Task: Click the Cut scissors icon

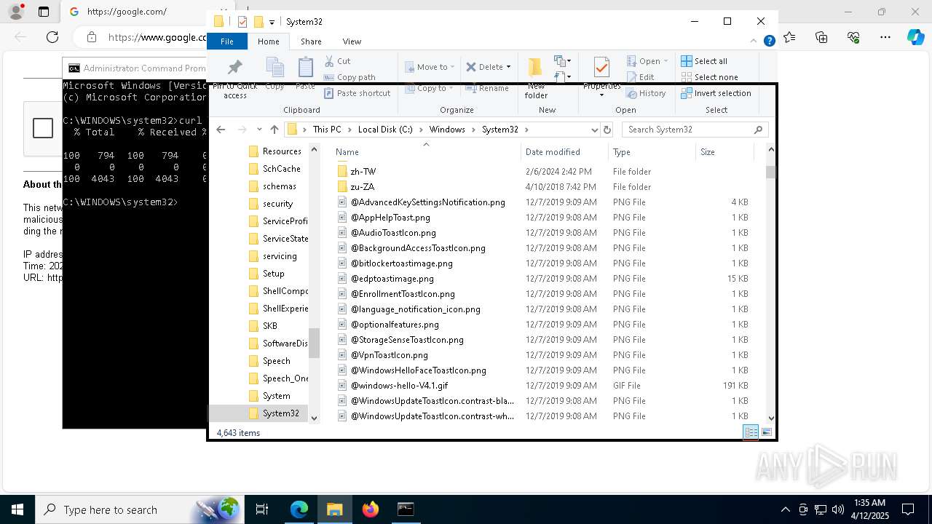Action: [x=329, y=61]
